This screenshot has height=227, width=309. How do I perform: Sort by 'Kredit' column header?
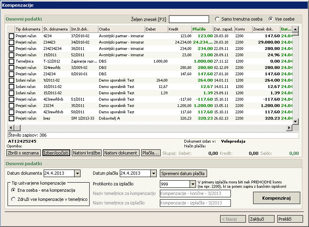pyautogui.click(x=180, y=29)
